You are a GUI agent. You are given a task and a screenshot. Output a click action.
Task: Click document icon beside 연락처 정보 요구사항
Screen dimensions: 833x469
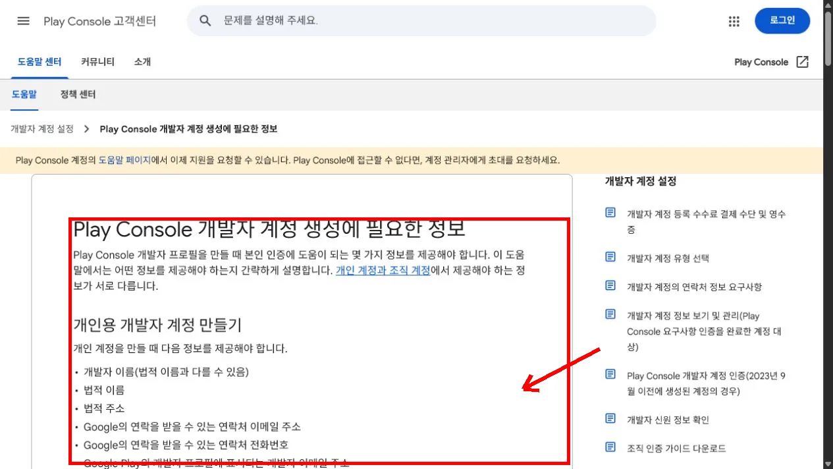[610, 286]
